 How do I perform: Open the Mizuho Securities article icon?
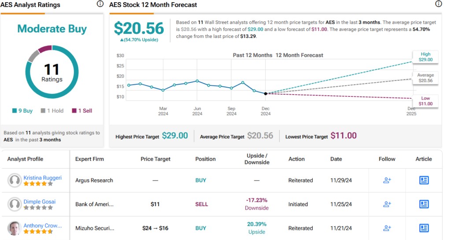pyautogui.click(x=424, y=228)
